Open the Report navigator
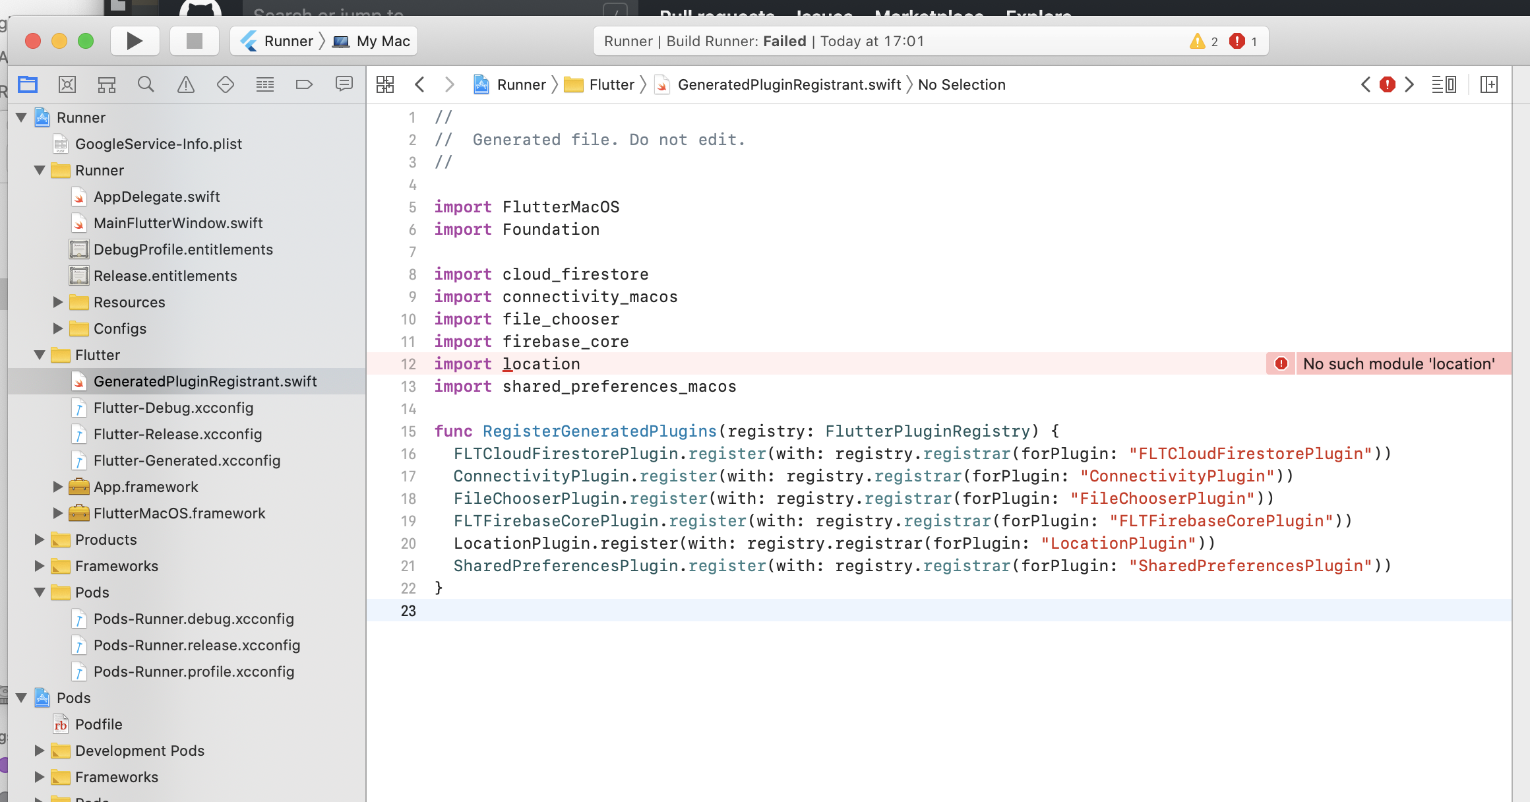Image resolution: width=1530 pixels, height=802 pixels. coord(344,84)
